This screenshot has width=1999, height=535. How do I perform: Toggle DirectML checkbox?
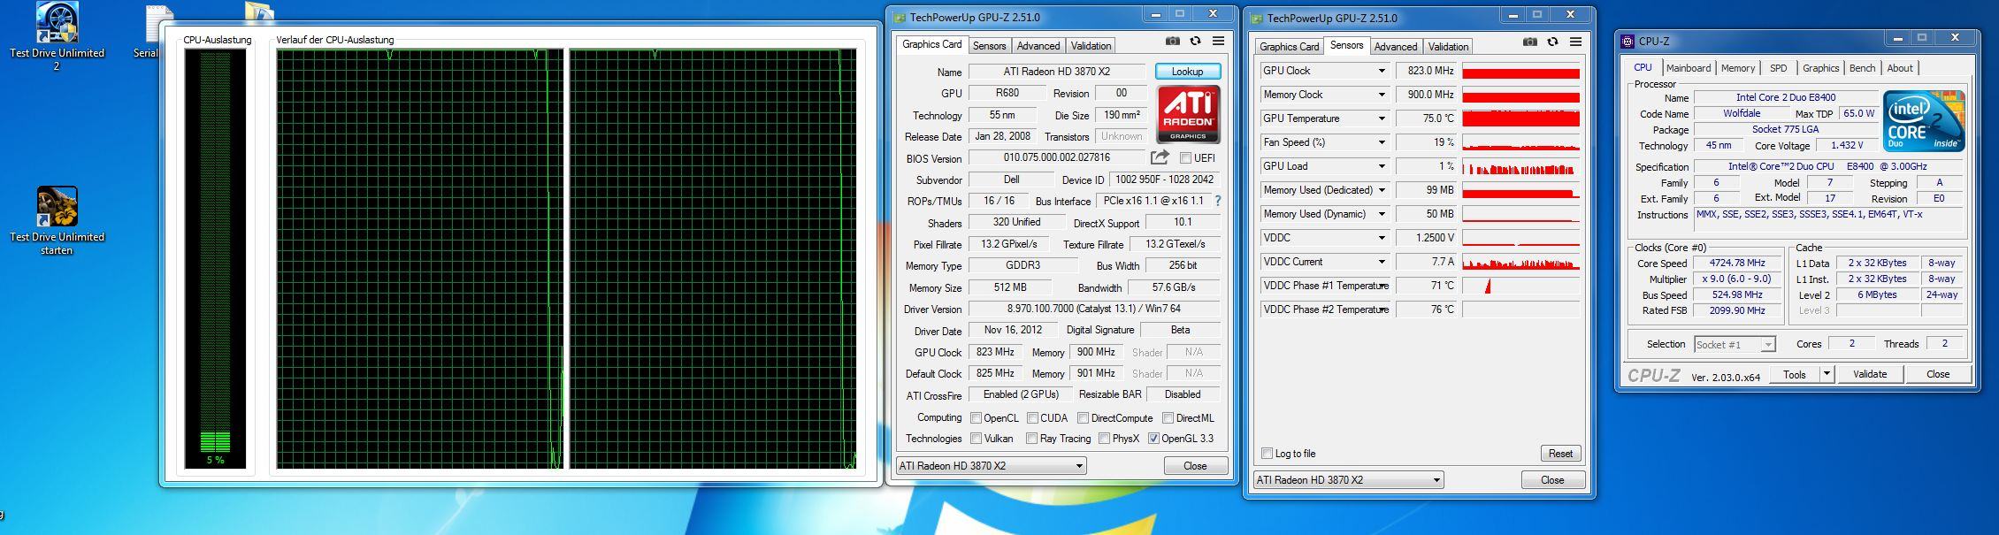(1168, 418)
